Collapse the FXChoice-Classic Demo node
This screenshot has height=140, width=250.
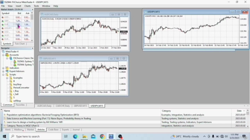click(7, 58)
